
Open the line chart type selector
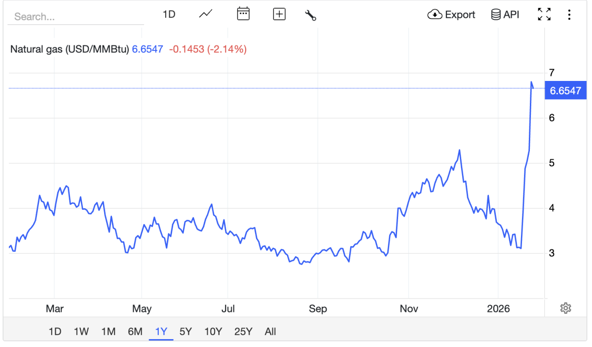click(x=206, y=14)
